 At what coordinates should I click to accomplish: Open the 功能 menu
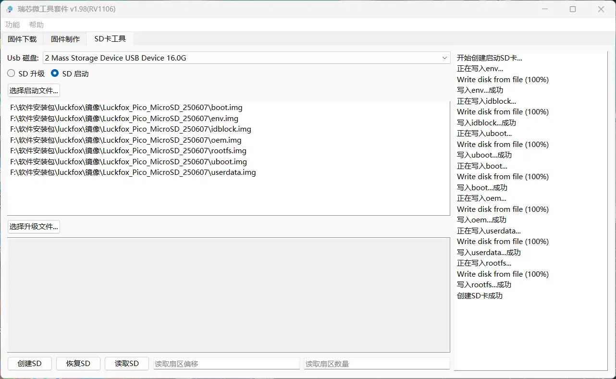coord(12,24)
